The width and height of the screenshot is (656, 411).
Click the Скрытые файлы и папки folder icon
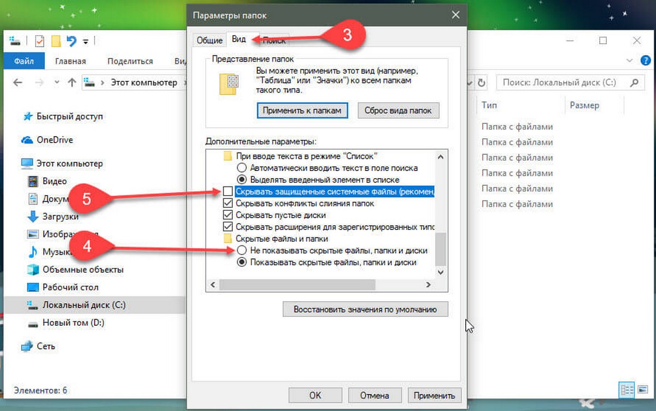click(229, 239)
